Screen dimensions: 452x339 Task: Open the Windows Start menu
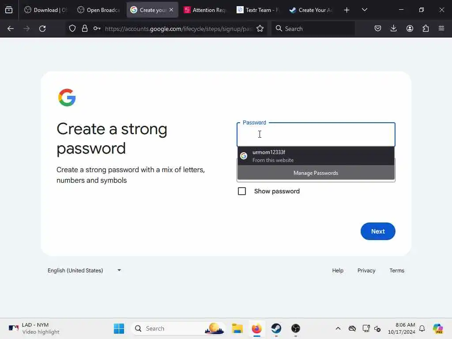[x=119, y=328]
